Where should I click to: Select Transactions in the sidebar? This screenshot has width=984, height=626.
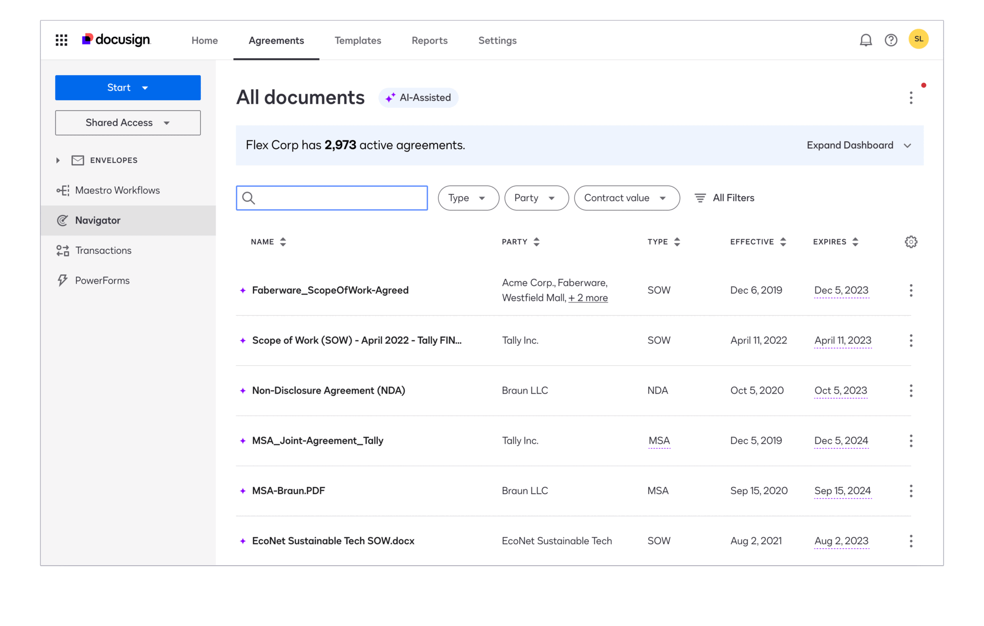tap(103, 250)
